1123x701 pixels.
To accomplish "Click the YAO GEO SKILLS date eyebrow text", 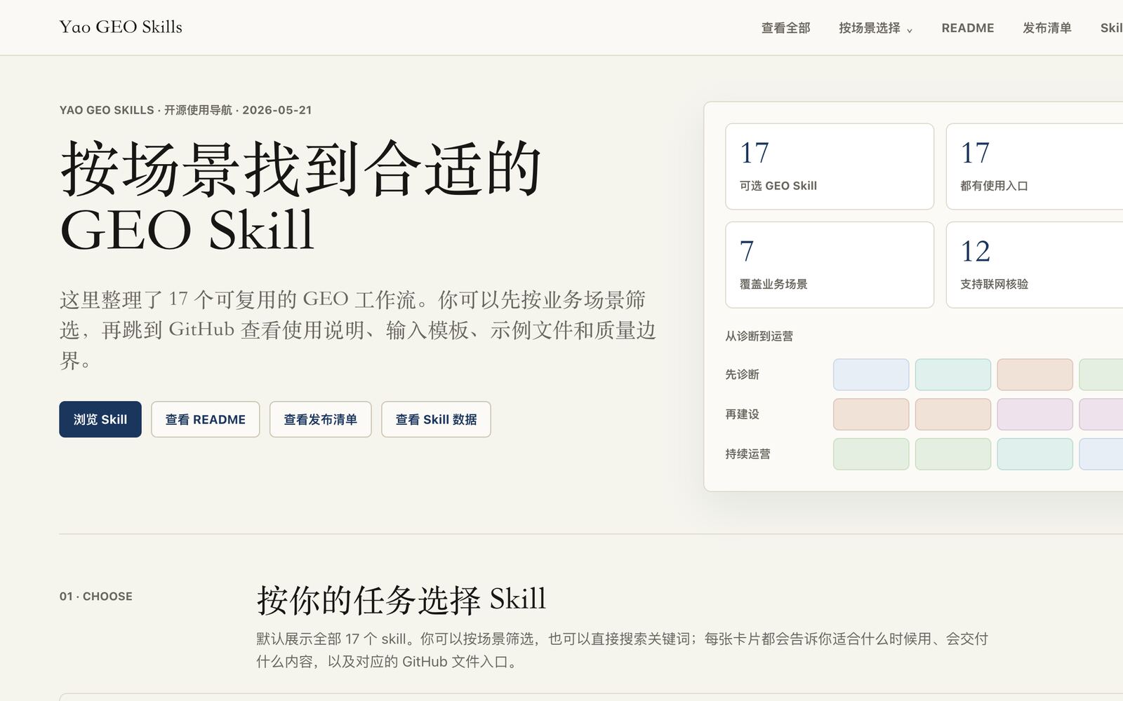I will (x=185, y=110).
